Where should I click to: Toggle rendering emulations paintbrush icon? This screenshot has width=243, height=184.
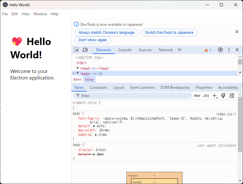[x=223, y=96]
